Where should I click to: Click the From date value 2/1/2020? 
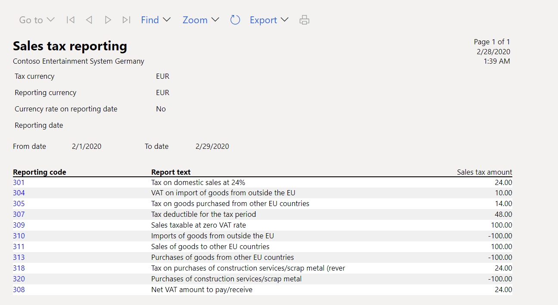click(87, 146)
